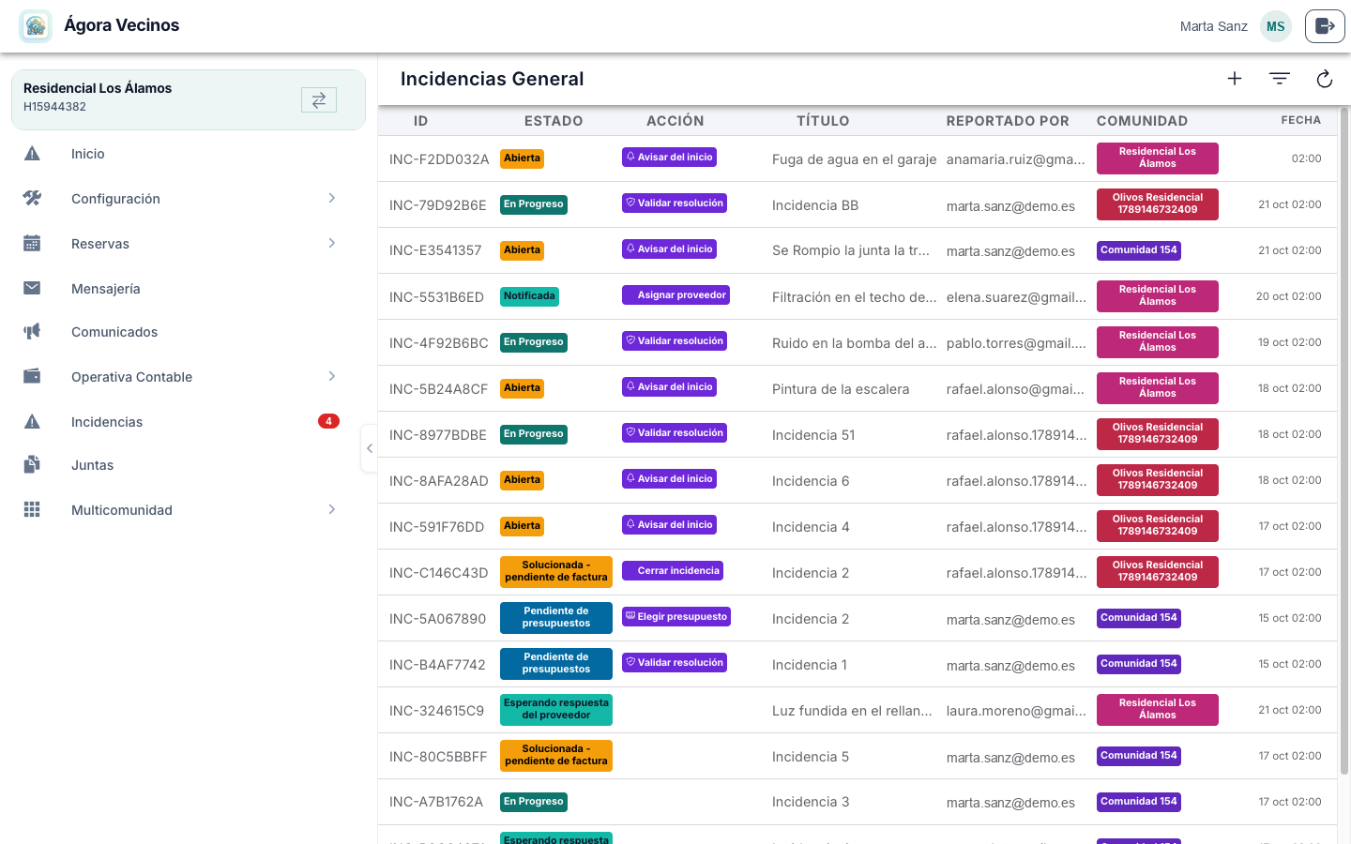
Task: Open the filter list icon
Action: click(1280, 79)
